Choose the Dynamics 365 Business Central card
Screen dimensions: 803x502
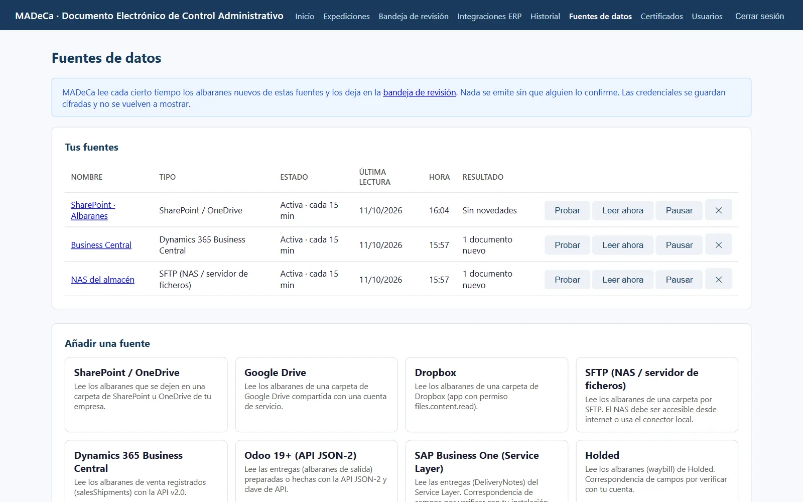pos(146,471)
